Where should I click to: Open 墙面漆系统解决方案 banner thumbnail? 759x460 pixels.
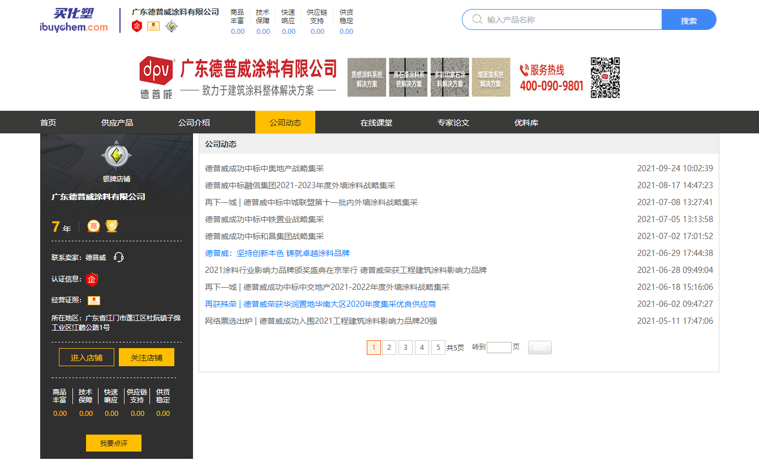coord(491,77)
